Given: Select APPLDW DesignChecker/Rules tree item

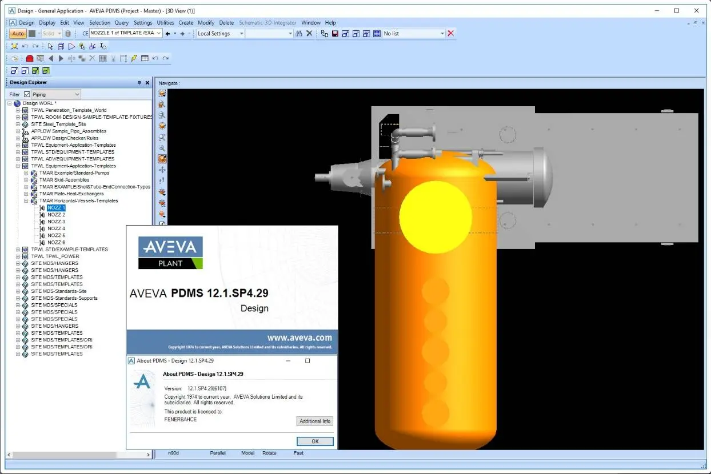Looking at the screenshot, I should (x=65, y=138).
